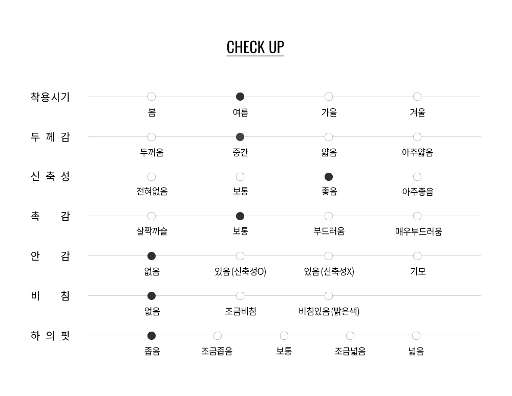
Task: Choose 기모 for 안감
Action: (x=417, y=256)
